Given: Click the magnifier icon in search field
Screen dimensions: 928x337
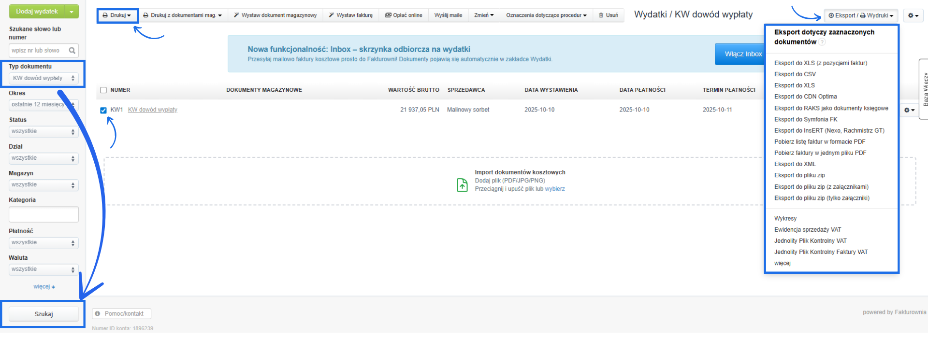Looking at the screenshot, I should tap(72, 50).
